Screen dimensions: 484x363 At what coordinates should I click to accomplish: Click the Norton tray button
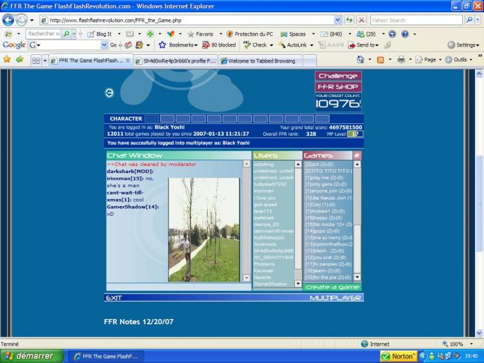[398, 356]
